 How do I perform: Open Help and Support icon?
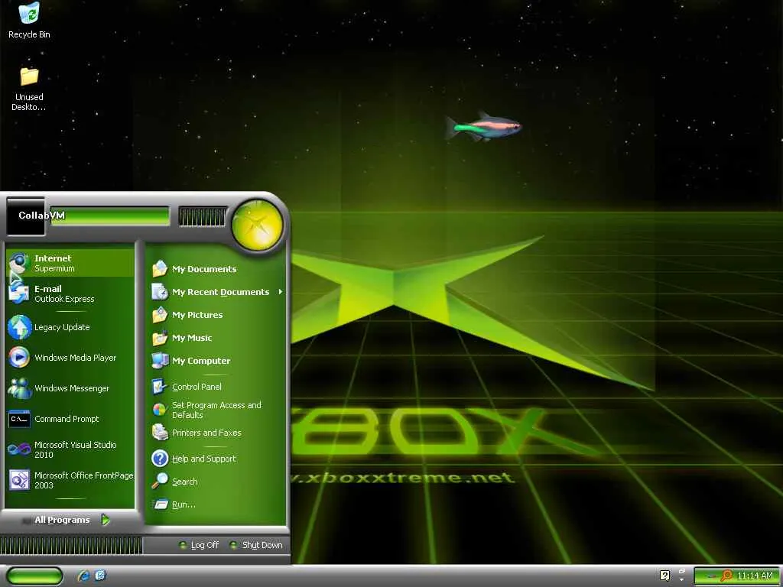[160, 459]
